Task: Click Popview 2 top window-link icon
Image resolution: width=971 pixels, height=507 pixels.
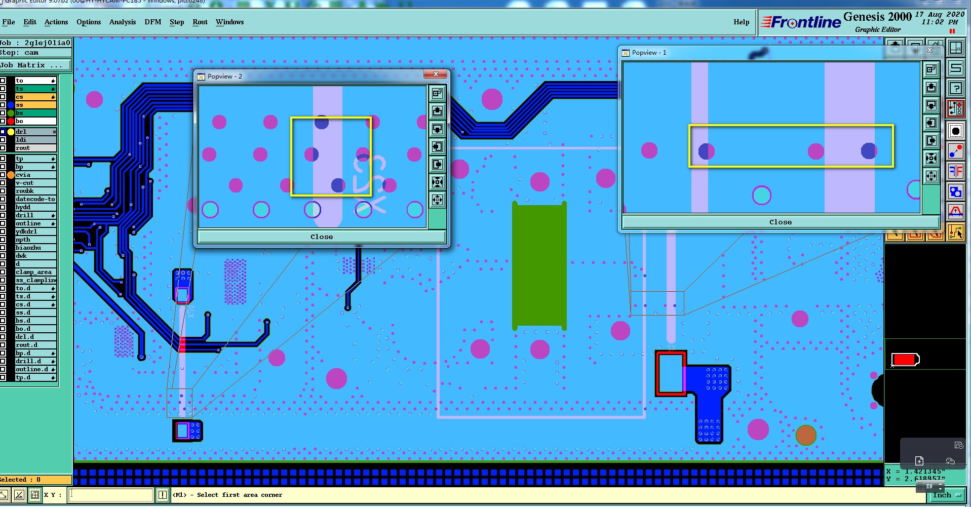Action: [x=438, y=93]
